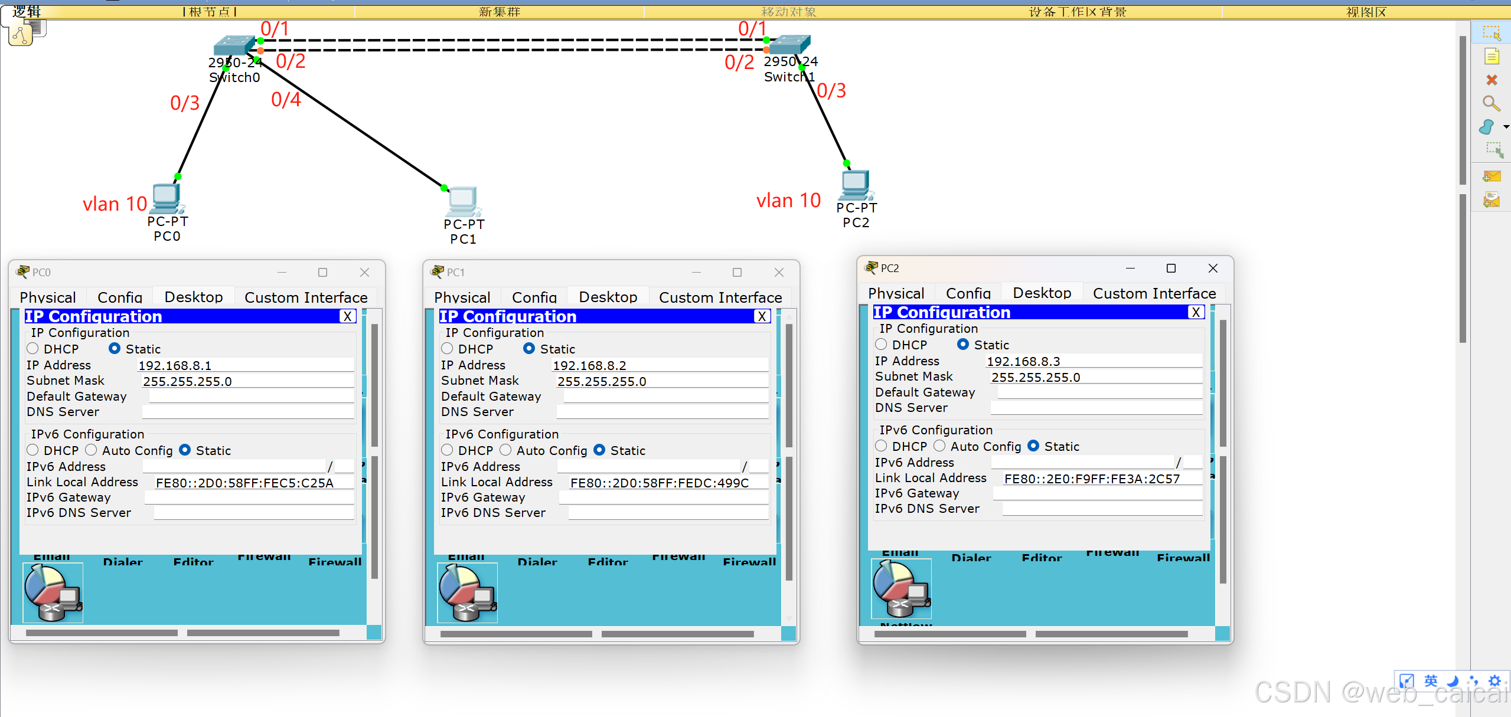Screen dimensions: 1511x717
Task: Add a Complex PDU open envelope
Action: point(1492,200)
